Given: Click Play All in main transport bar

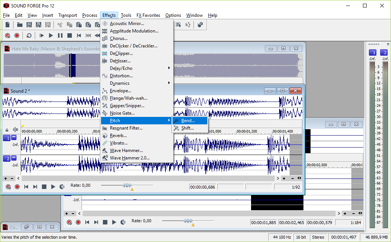Looking at the screenshot, I should pos(42,35).
